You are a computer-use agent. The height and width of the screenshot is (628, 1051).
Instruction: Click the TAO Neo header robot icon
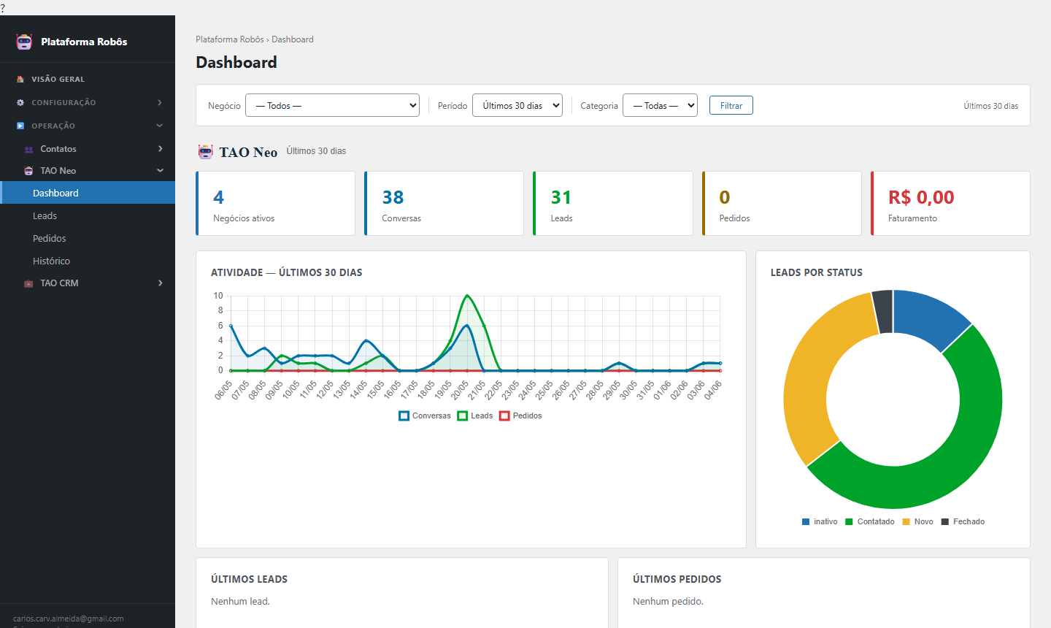pos(206,152)
